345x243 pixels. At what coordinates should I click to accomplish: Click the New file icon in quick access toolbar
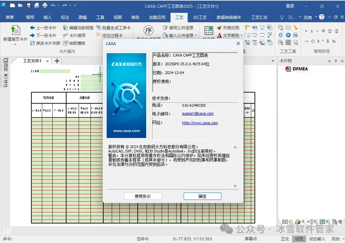pyautogui.click(x=12, y=5)
